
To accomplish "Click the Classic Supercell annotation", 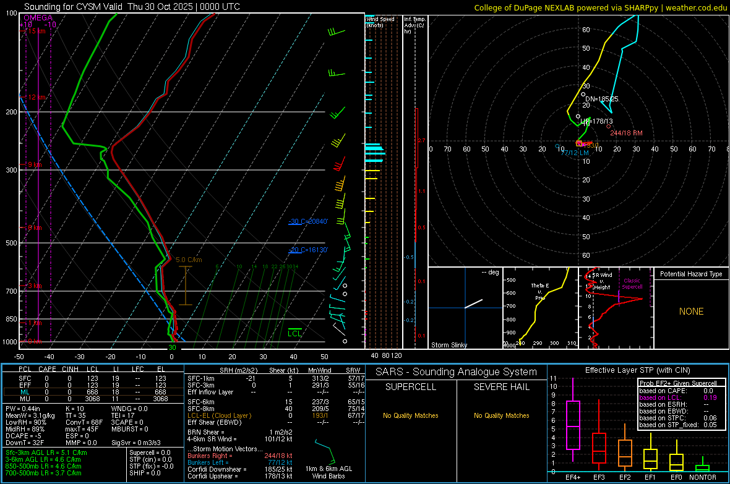I will tap(632, 284).
